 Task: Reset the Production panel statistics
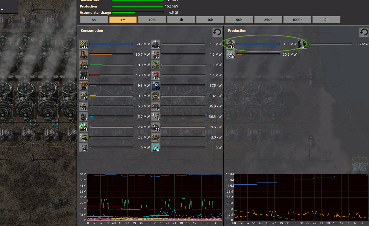coord(364,32)
